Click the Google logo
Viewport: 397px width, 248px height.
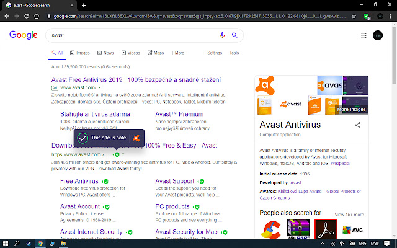(24, 35)
